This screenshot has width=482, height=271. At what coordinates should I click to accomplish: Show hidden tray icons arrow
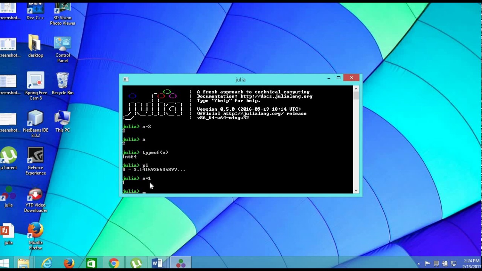419,264
